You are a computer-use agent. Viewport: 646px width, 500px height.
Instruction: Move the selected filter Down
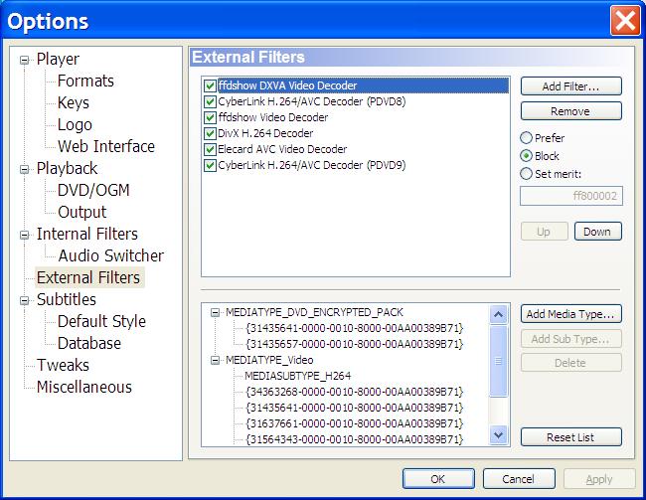coord(597,232)
